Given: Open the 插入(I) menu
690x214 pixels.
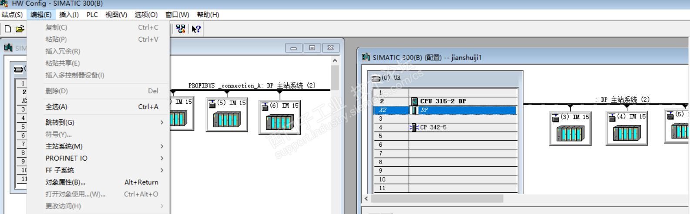Looking at the screenshot, I should coord(69,15).
